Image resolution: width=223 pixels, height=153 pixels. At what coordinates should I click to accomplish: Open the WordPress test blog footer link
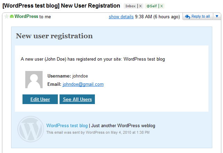67,125
